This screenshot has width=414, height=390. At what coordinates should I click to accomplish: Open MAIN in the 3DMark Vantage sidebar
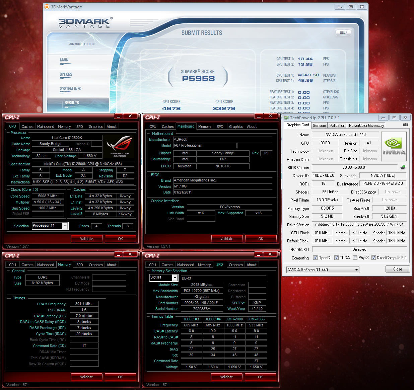pyautogui.click(x=64, y=60)
